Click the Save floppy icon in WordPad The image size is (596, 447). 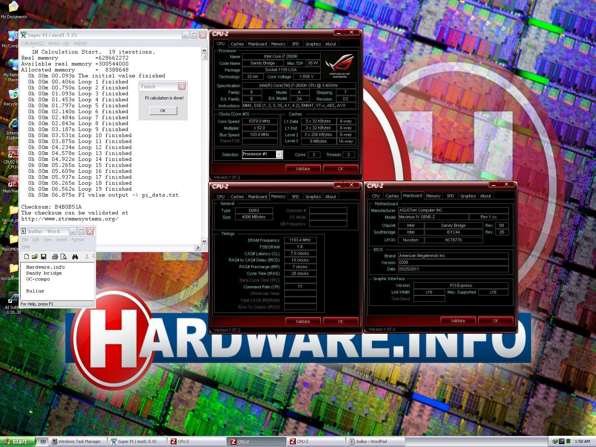pos(44,257)
